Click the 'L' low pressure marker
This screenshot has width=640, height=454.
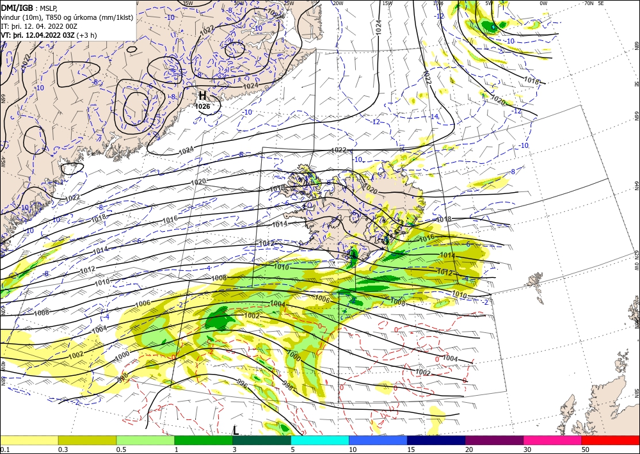point(236,430)
